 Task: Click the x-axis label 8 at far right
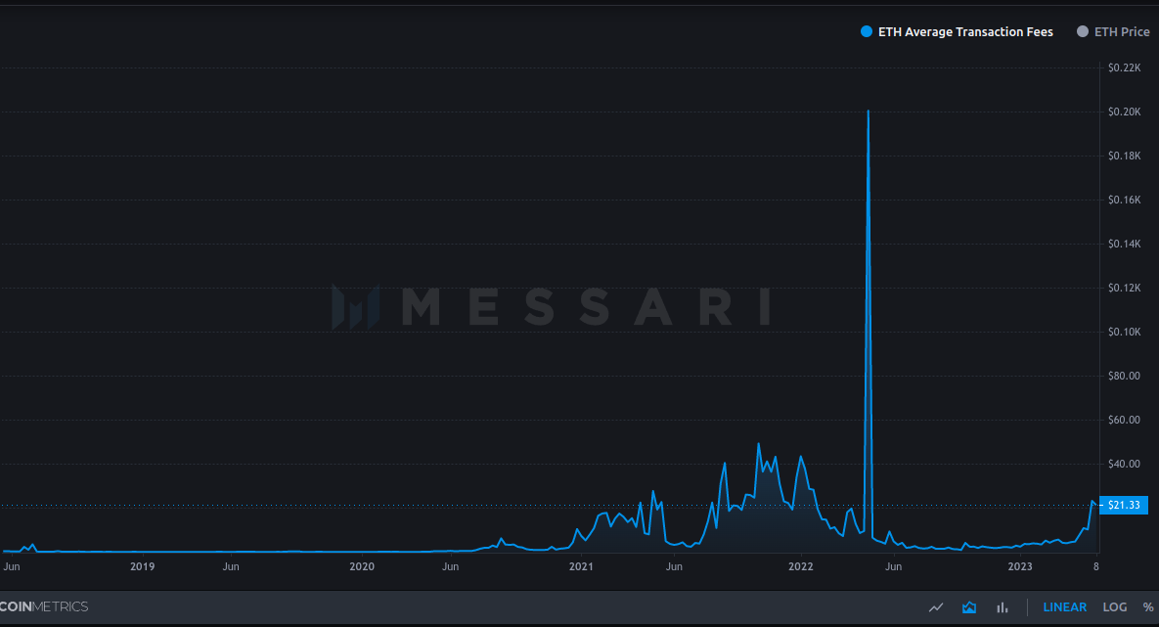coord(1096,566)
